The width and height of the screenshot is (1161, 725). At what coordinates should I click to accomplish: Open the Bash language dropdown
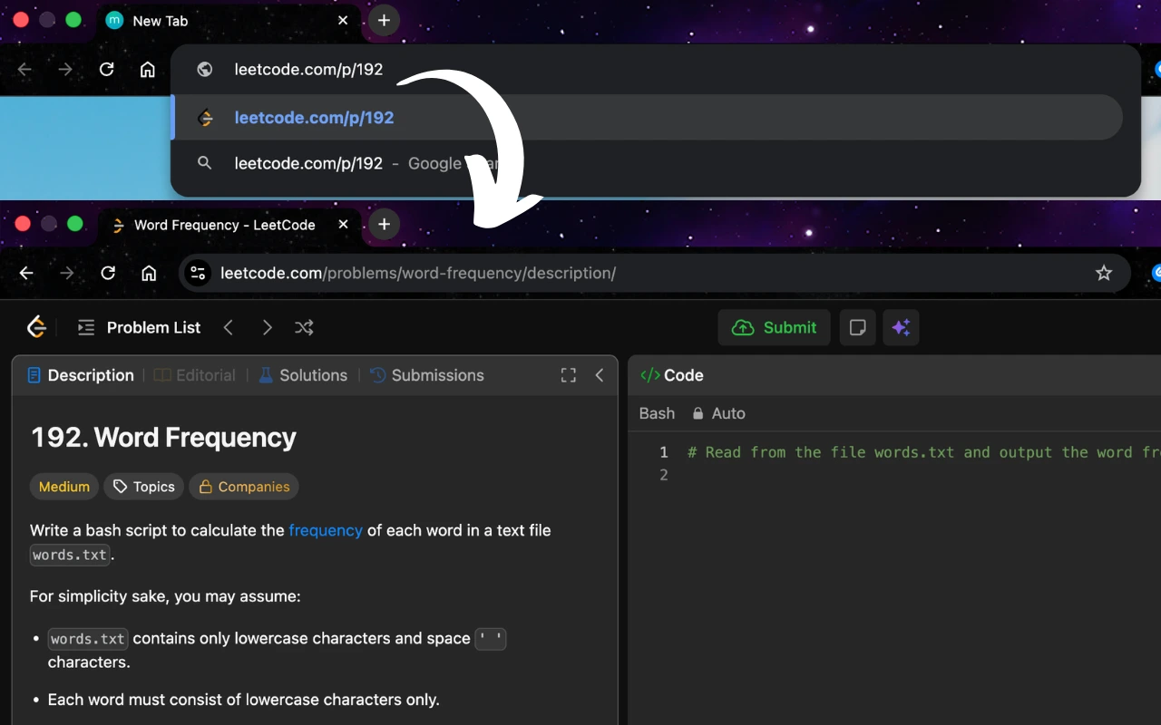[x=657, y=413]
